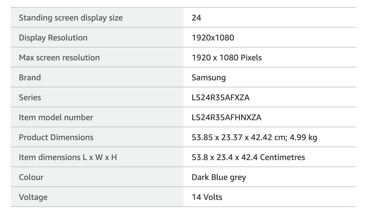Select the Samsung brand value
Image resolution: width=367 pixels, height=214 pixels.
[209, 78]
